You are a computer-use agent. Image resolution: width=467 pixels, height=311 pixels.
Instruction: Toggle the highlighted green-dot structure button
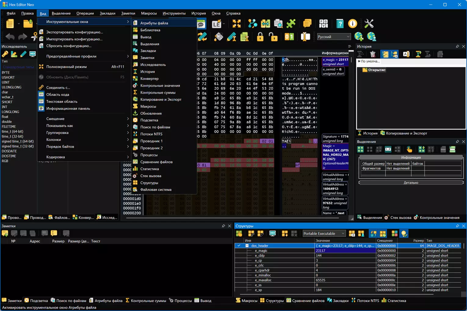click(x=382, y=234)
